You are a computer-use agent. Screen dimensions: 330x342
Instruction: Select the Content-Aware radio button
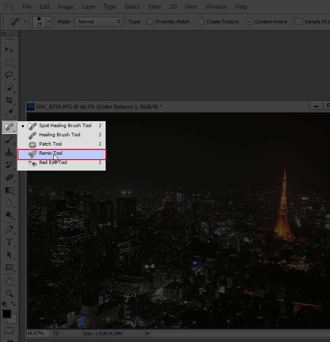pyautogui.click(x=249, y=22)
